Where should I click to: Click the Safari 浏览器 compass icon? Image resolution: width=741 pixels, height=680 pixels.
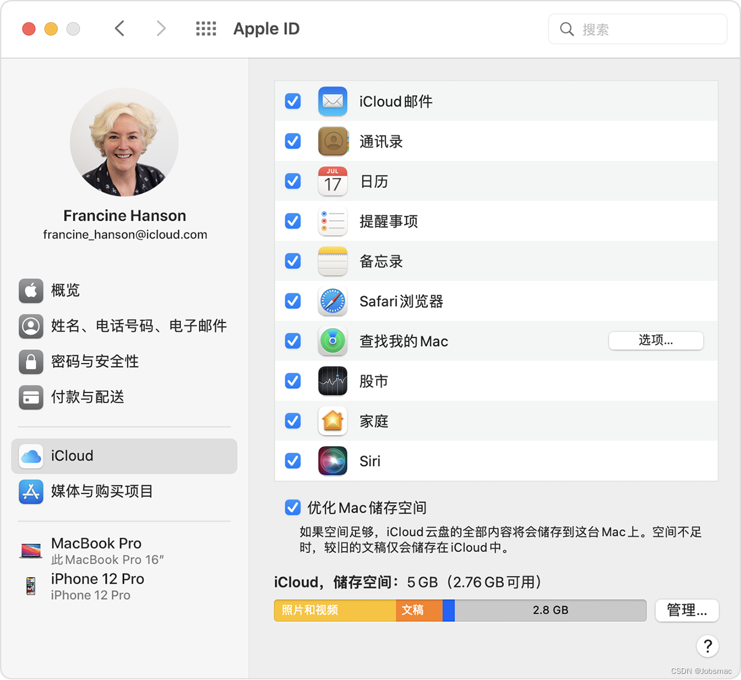click(x=333, y=301)
